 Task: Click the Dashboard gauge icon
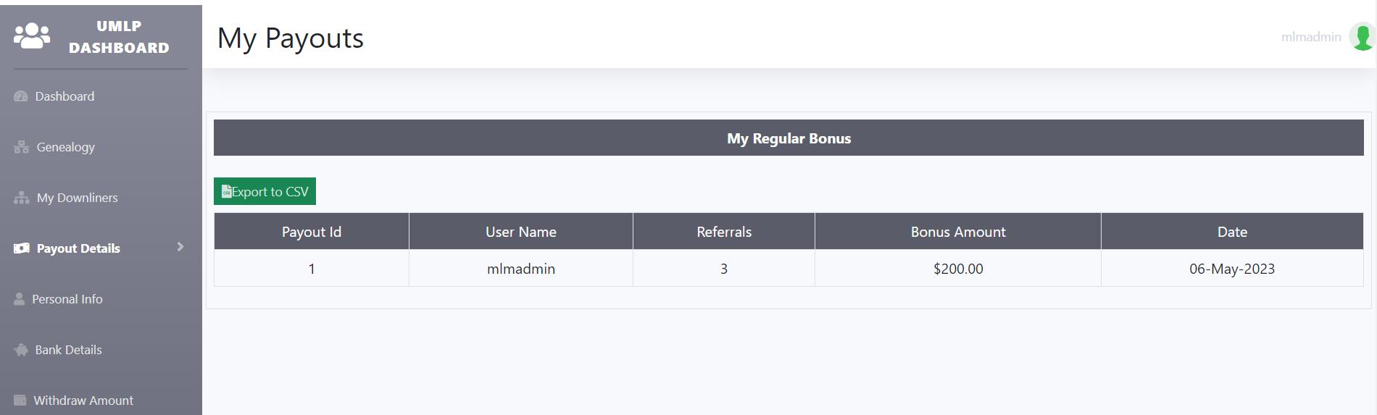(21, 96)
